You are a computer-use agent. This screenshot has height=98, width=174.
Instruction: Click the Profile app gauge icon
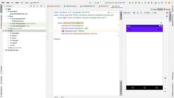145,3
